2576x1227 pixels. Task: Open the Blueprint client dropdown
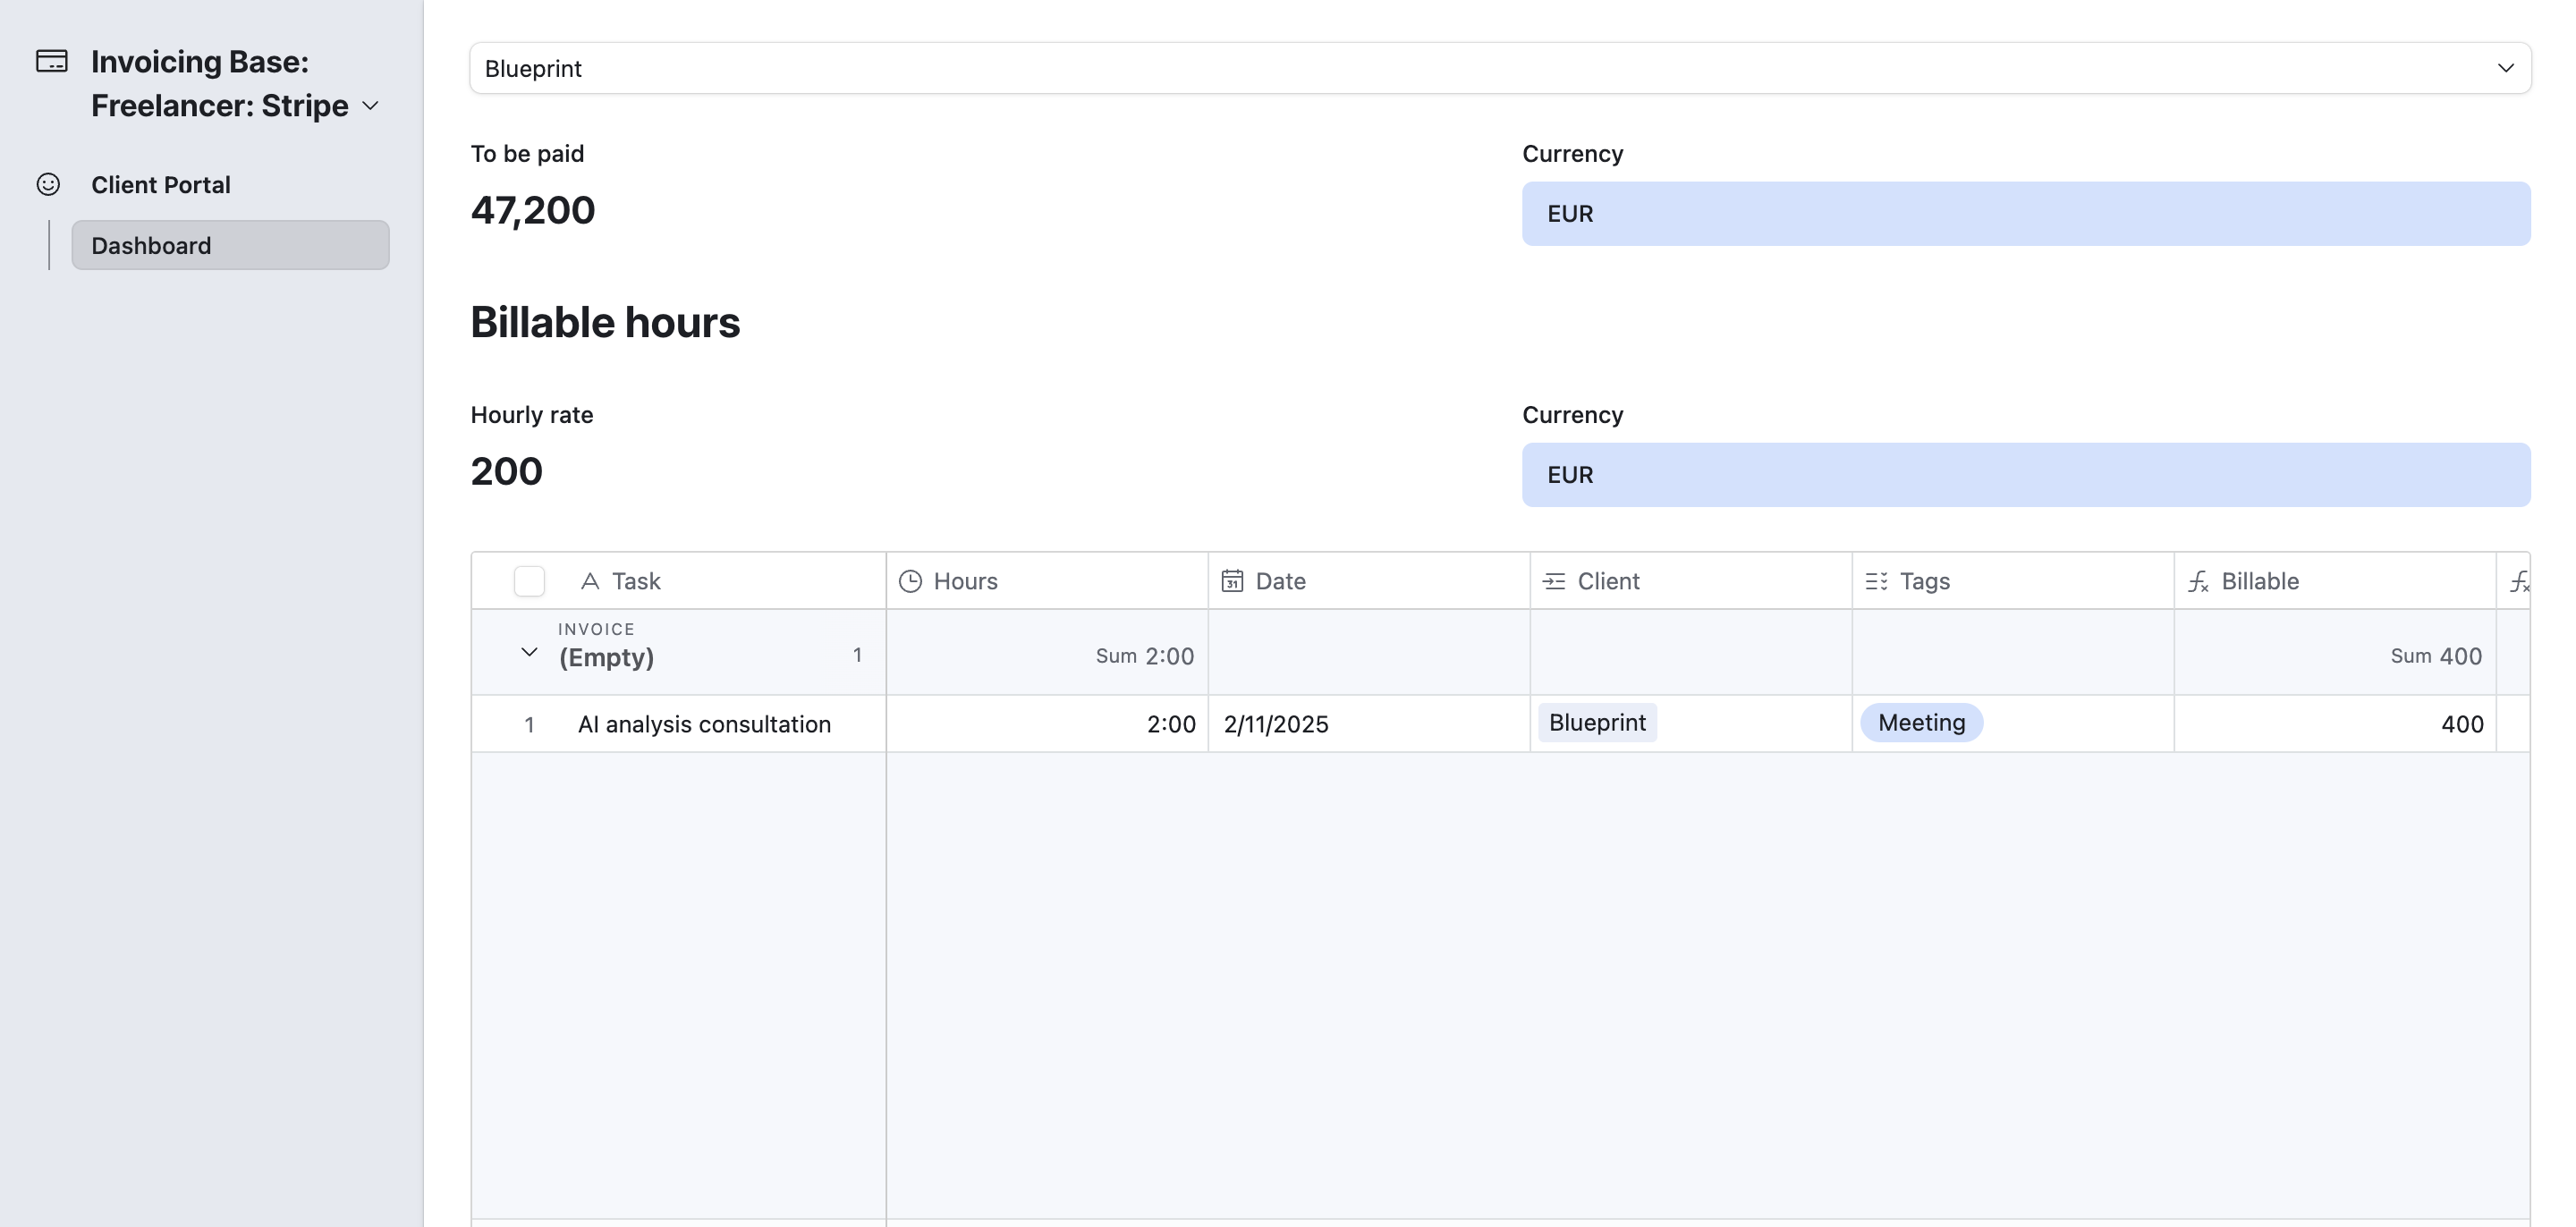tap(1500, 68)
